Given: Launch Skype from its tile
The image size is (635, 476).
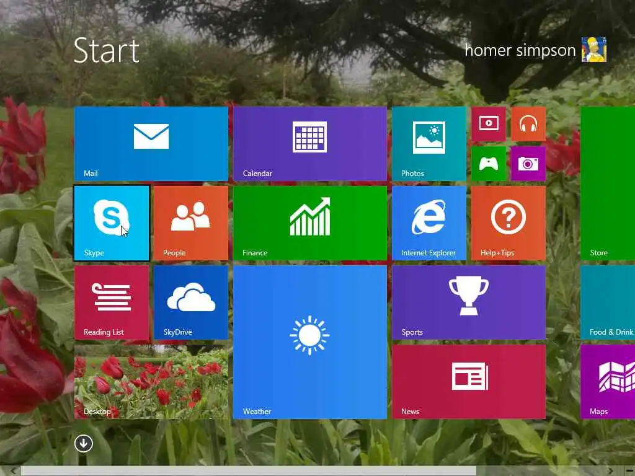Looking at the screenshot, I should point(112,223).
